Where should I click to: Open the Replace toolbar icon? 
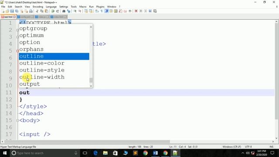68,11
